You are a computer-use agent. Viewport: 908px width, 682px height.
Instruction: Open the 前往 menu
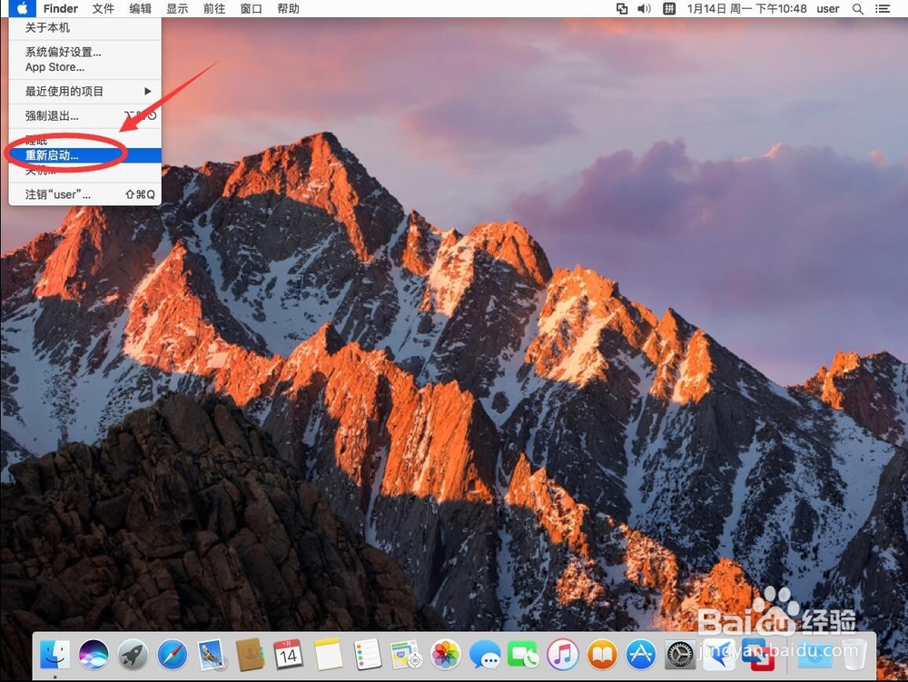coord(214,9)
